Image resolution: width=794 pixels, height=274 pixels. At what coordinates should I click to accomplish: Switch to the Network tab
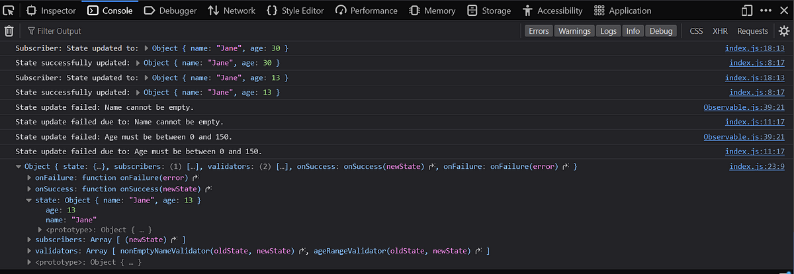231,11
